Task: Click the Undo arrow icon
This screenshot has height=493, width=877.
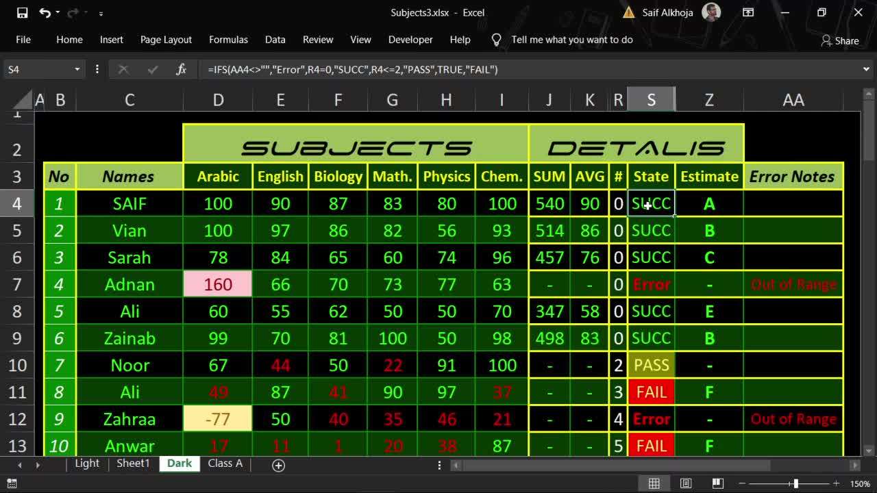Action: tap(45, 12)
